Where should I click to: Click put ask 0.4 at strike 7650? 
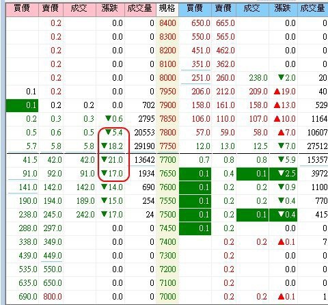[229, 174]
